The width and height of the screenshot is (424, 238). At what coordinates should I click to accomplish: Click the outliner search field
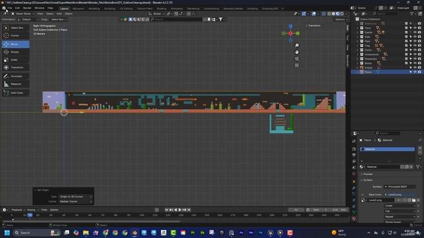click(385, 13)
